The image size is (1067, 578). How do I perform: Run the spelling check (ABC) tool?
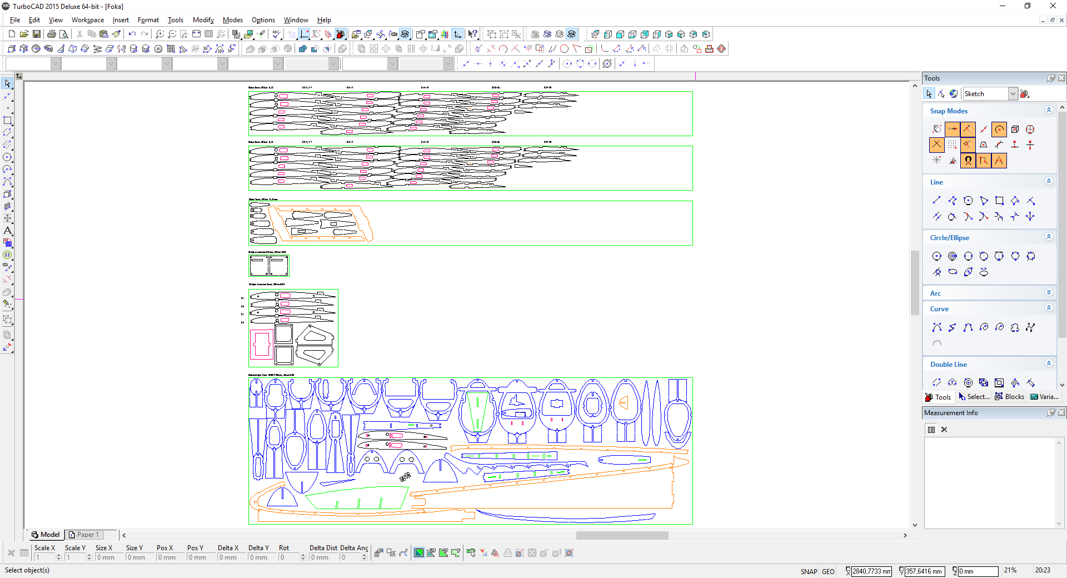tap(276, 34)
